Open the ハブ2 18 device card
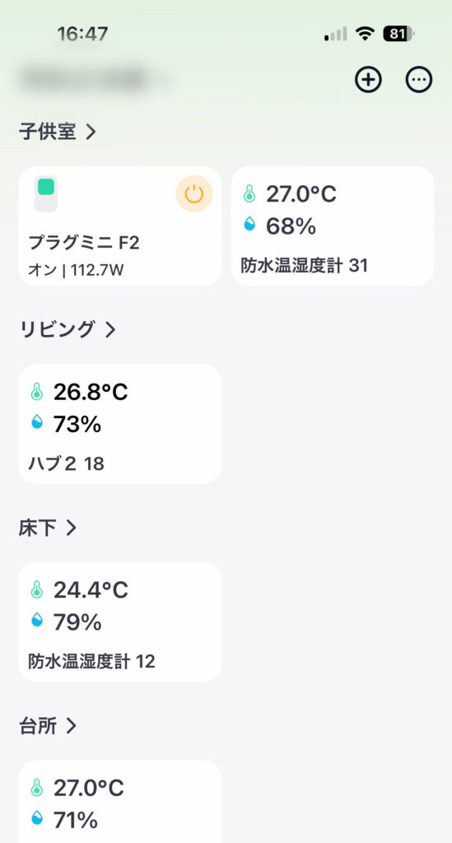 [120, 424]
